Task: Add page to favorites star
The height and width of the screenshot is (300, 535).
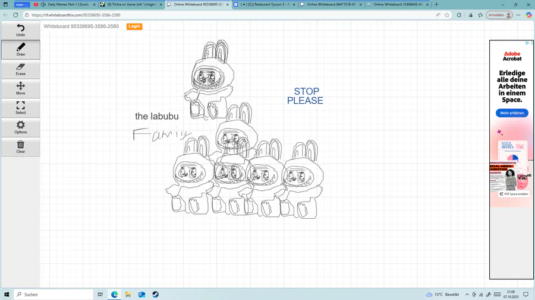Action: point(447,15)
